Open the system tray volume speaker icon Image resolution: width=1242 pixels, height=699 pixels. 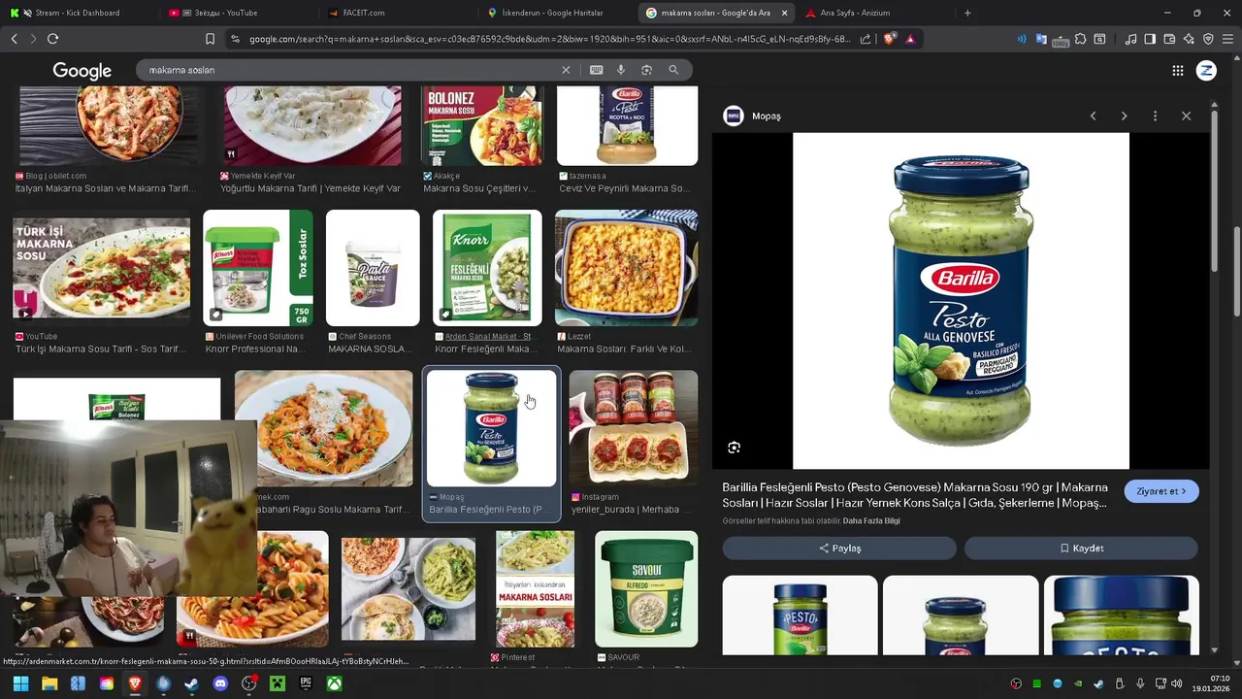point(1177,683)
